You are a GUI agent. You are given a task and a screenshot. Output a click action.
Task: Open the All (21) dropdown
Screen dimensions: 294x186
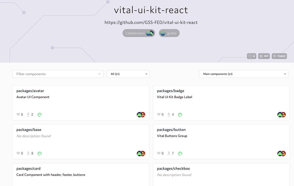tap(128, 74)
